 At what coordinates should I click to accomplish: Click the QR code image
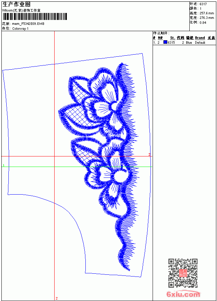pos(183,273)
